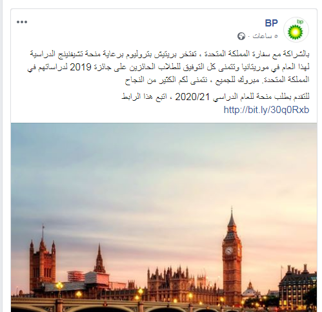The height and width of the screenshot is (312, 322).
Task: Click the BP sunburst logo avatar
Action: pyautogui.click(x=296, y=30)
